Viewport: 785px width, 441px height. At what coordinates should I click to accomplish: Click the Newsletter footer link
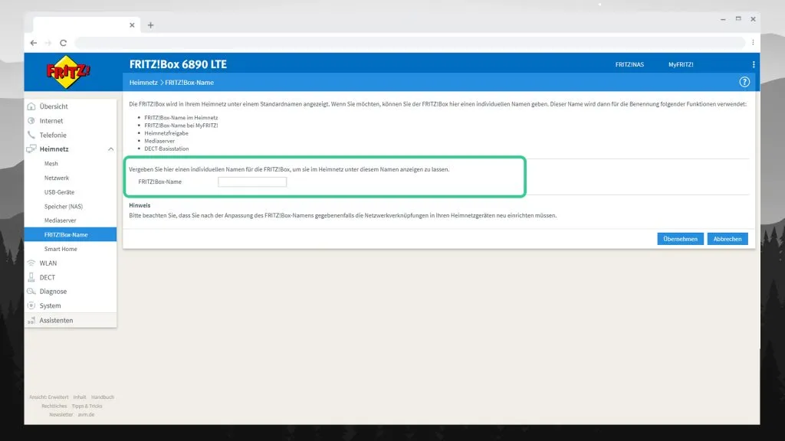[61, 414]
